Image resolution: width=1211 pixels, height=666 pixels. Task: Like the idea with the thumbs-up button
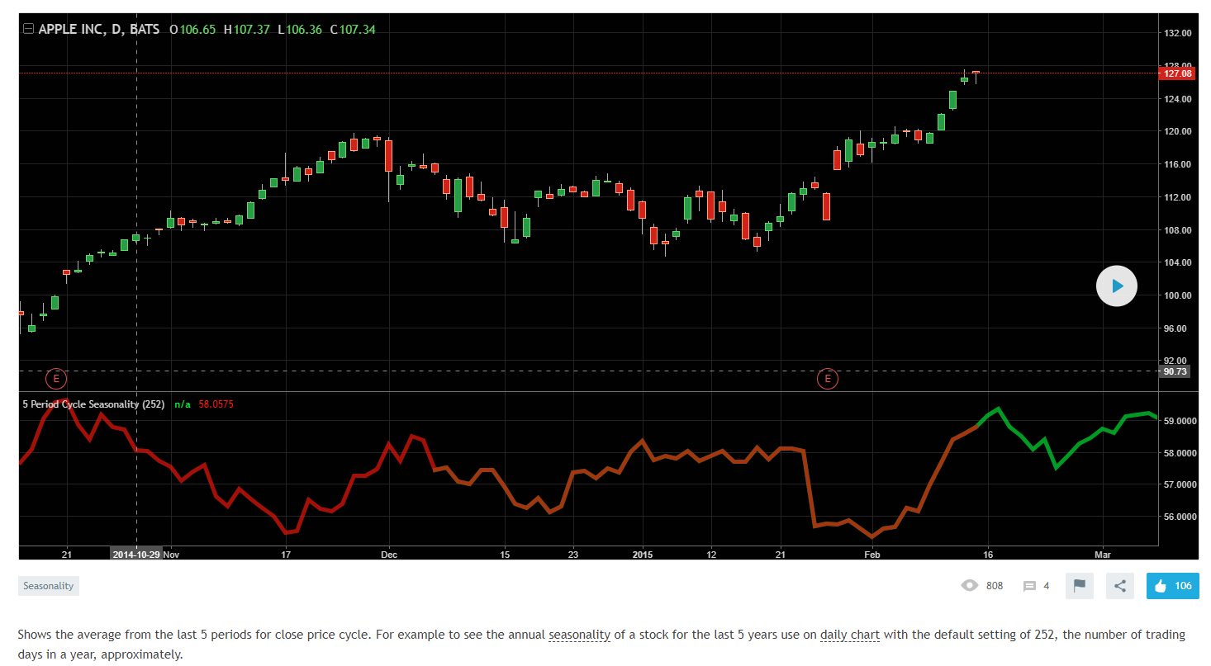[x=1173, y=586]
